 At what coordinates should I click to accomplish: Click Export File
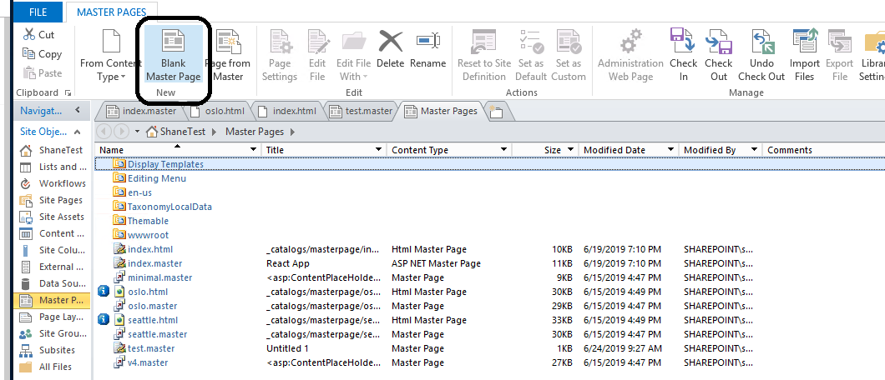[839, 55]
